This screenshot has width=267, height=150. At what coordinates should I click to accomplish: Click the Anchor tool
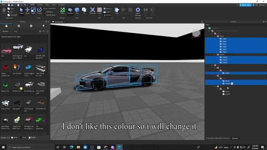(x=108, y=15)
